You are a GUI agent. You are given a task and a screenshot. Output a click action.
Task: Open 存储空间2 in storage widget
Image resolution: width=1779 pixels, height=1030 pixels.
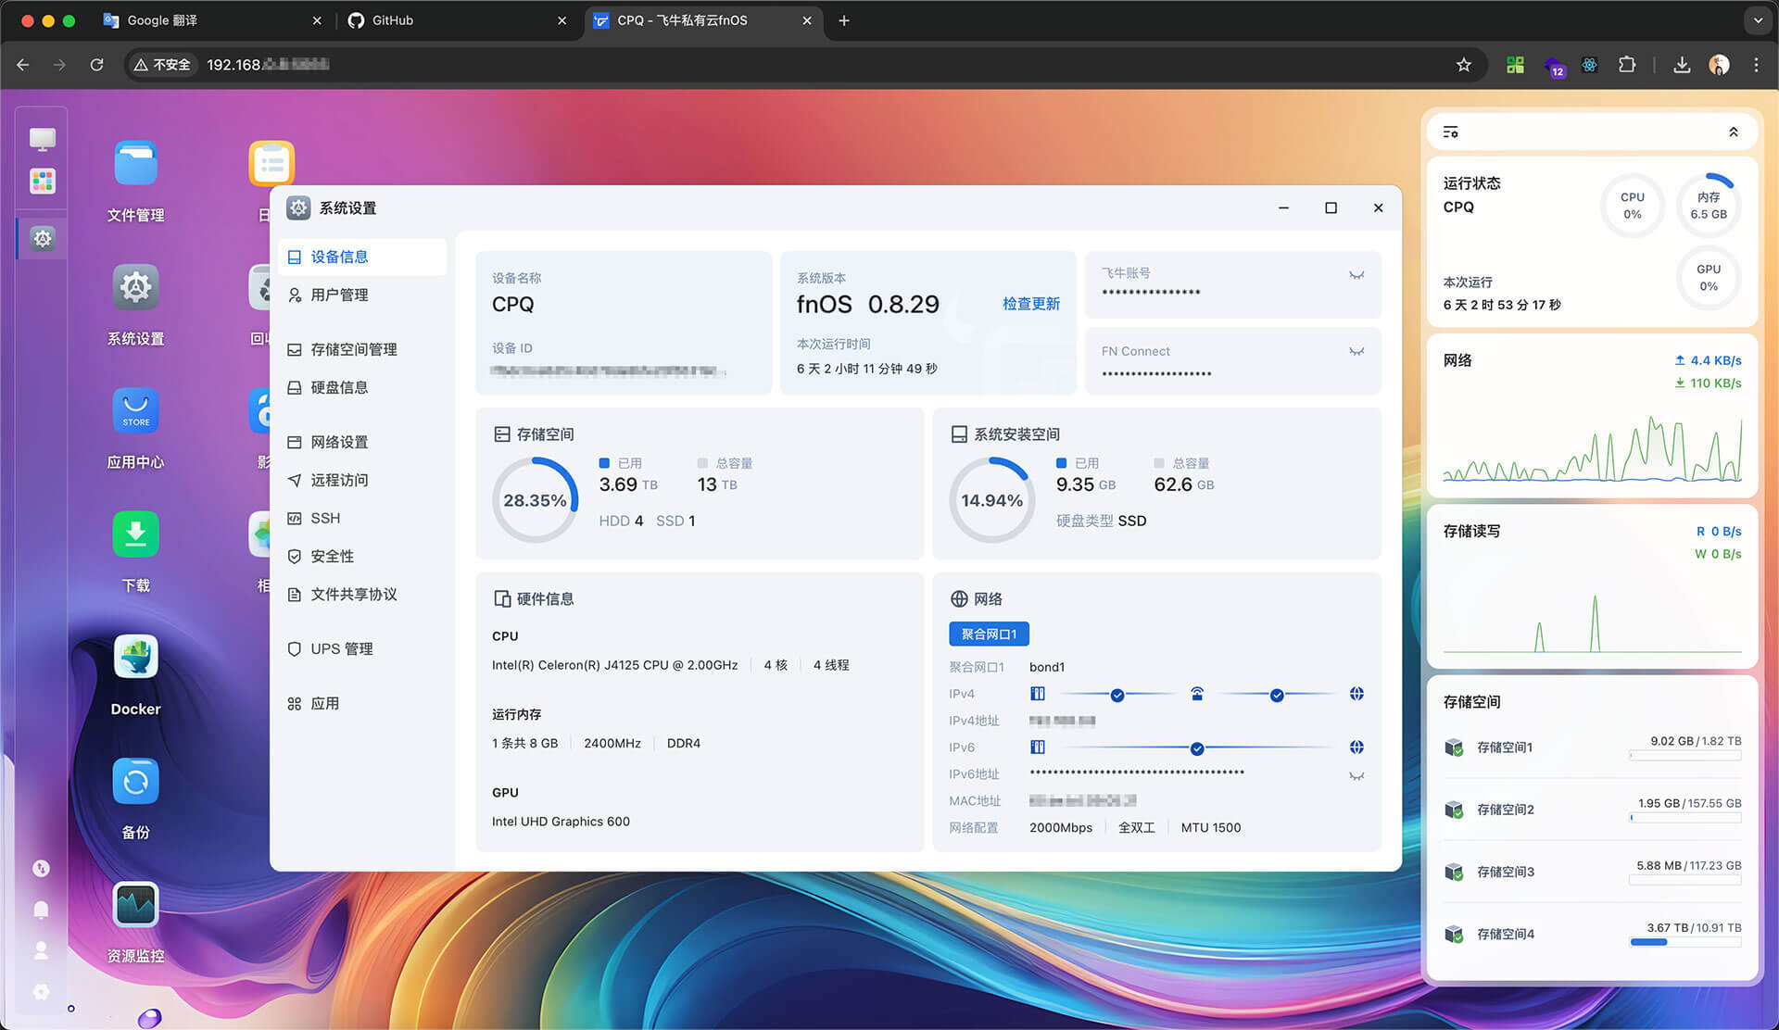1592,810
